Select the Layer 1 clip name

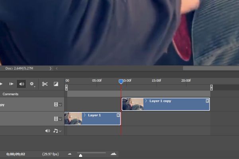click(94, 115)
